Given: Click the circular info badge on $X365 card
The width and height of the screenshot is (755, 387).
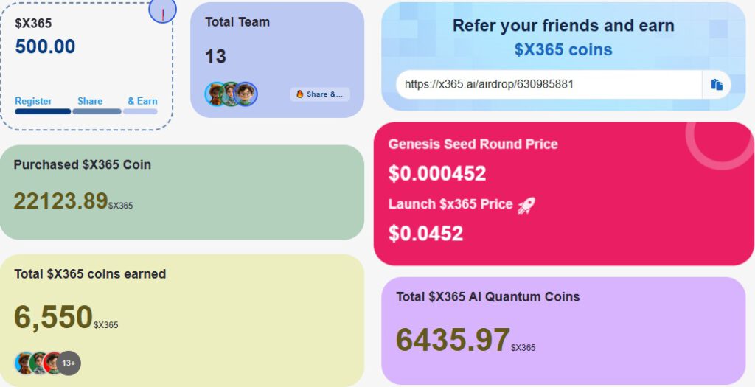Looking at the screenshot, I should coord(162,10).
